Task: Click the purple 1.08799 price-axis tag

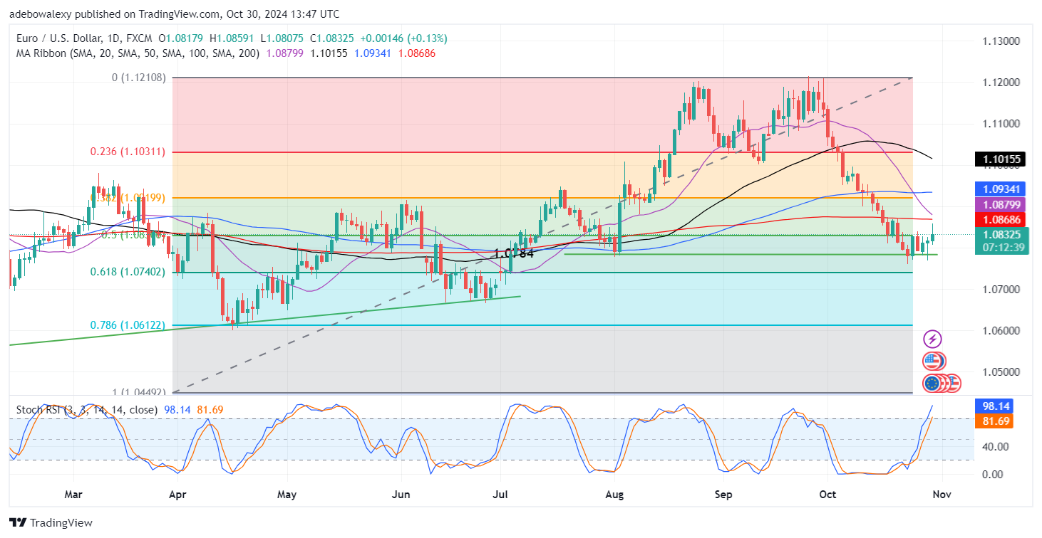Action: click(x=1000, y=205)
